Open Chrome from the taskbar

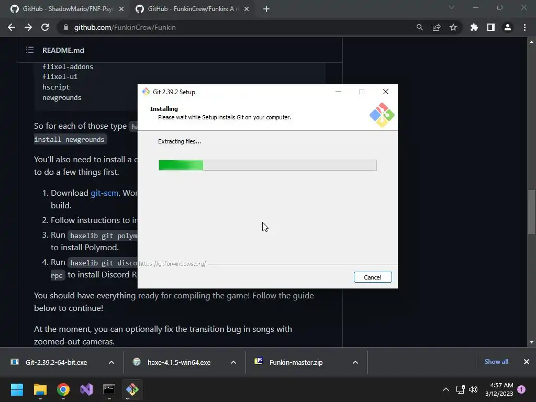click(x=63, y=389)
